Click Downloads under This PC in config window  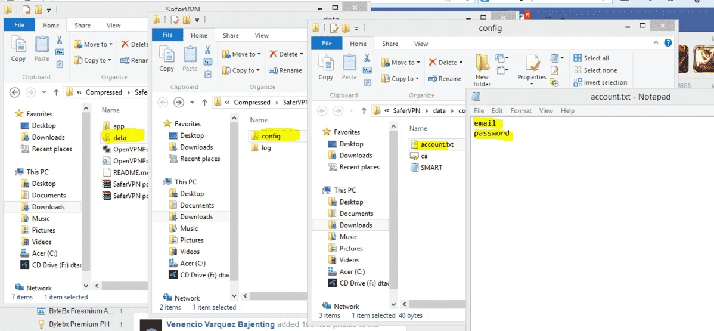tap(350, 225)
